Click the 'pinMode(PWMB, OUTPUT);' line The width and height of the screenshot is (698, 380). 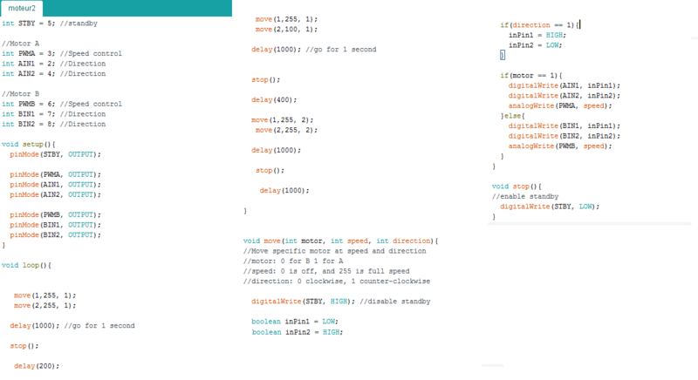coord(55,214)
